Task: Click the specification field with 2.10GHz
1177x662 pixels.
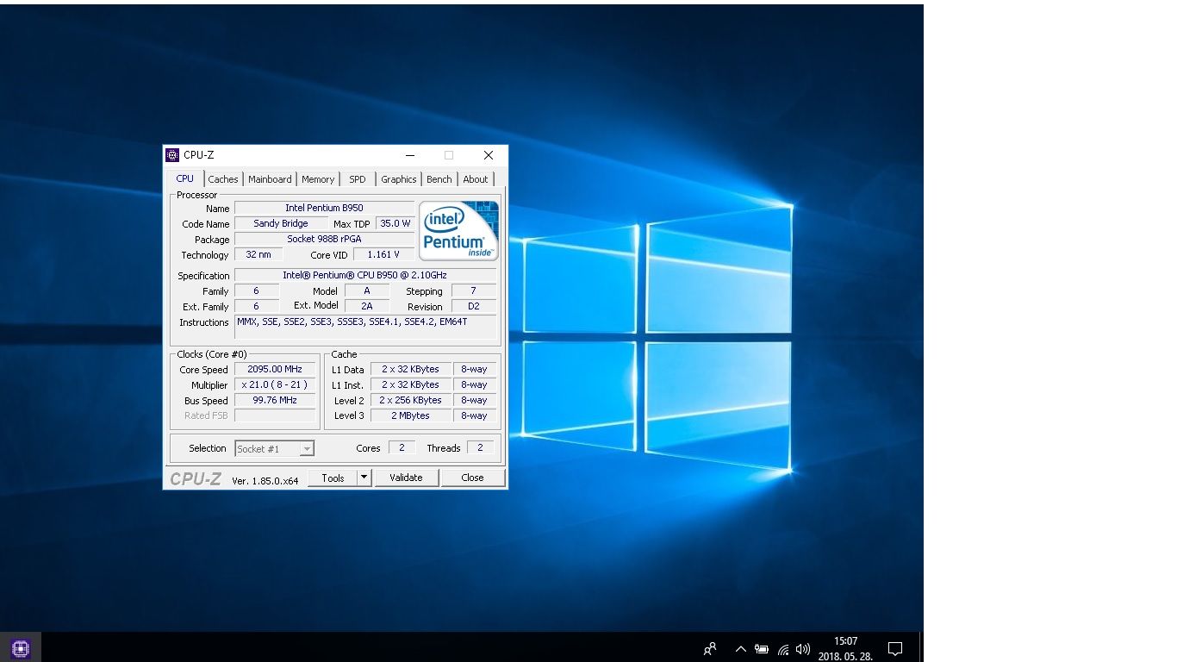Action: pyautogui.click(x=365, y=275)
